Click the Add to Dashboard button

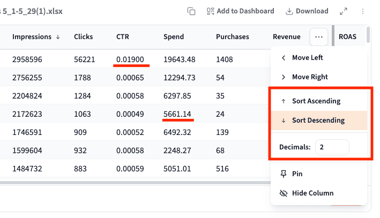pyautogui.click(x=240, y=11)
